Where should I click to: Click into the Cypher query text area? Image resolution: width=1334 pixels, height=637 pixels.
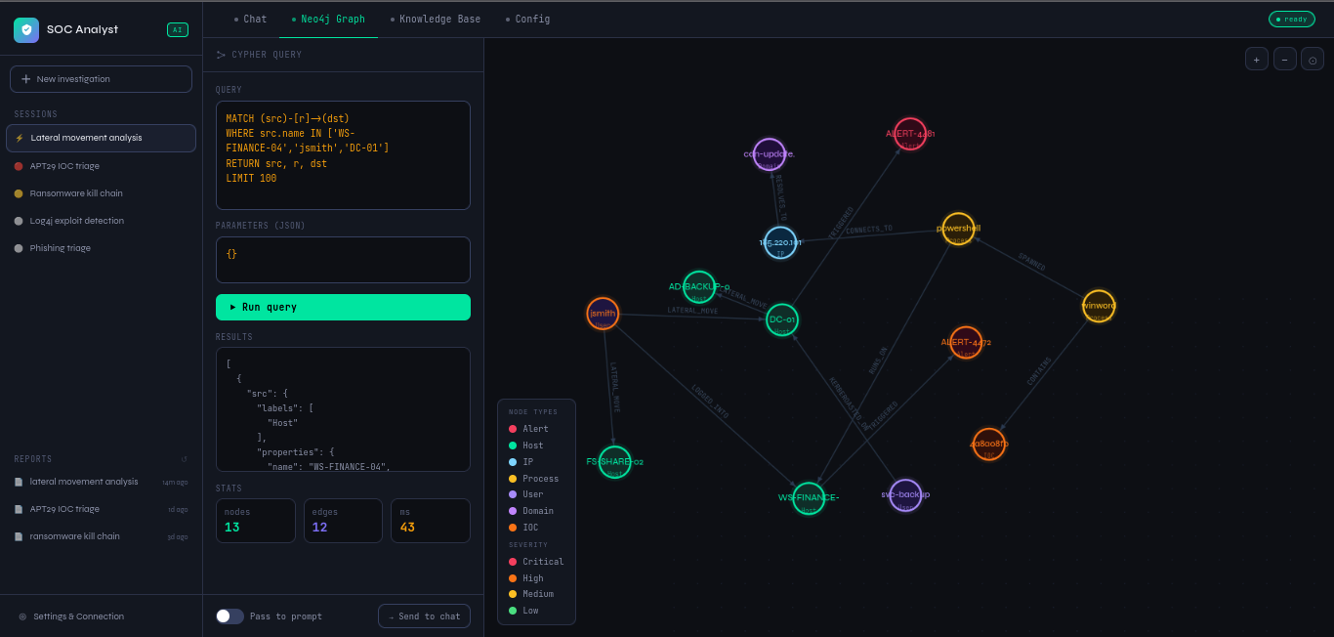pyautogui.click(x=343, y=155)
